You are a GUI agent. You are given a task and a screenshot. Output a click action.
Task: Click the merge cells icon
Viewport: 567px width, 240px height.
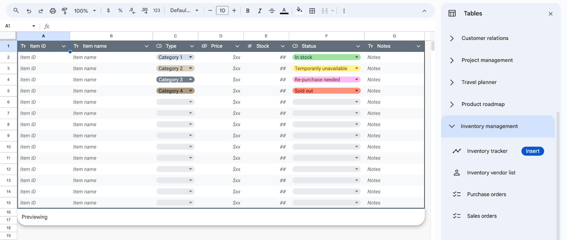click(x=325, y=11)
